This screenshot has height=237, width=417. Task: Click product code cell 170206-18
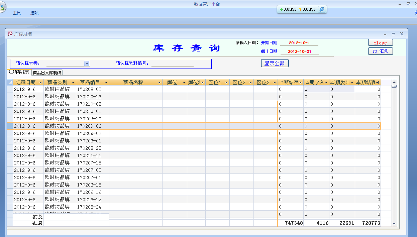click(93, 185)
